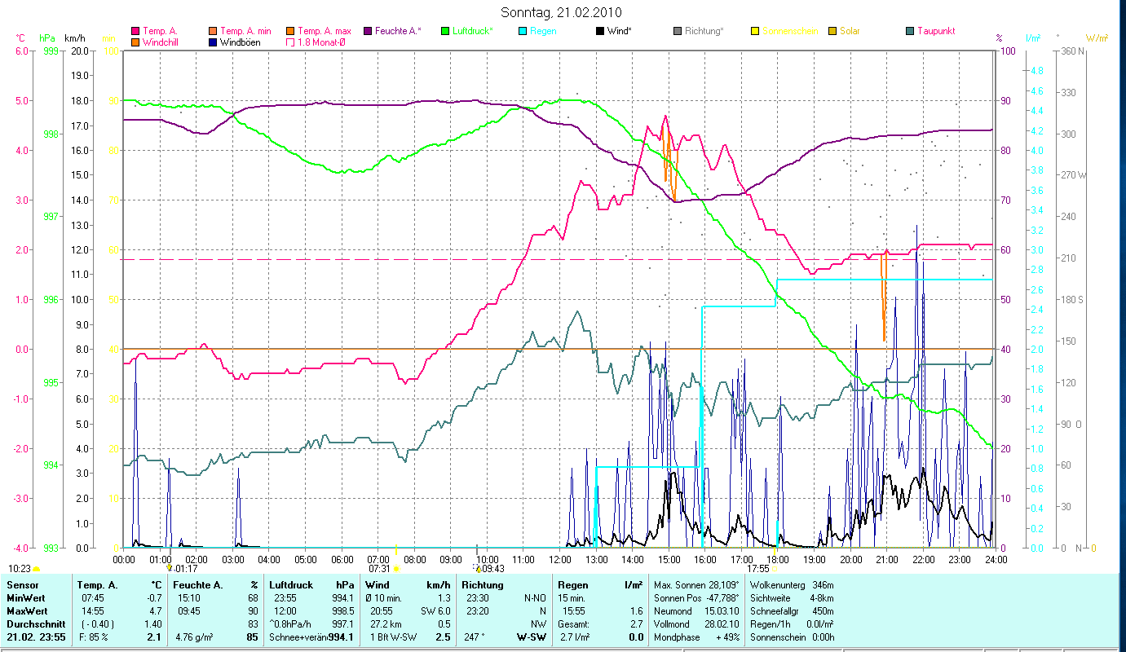1126x652 pixels.
Task: Toggle the Solar legend box
Action: [832, 31]
